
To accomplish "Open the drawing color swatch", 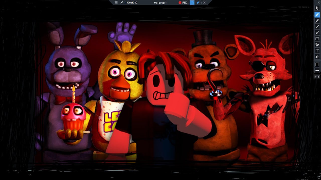I will coord(317,64).
